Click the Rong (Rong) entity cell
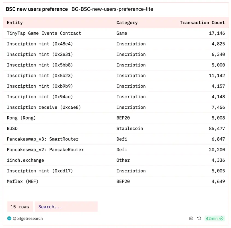This screenshot has width=231, height=228. pos(21,118)
